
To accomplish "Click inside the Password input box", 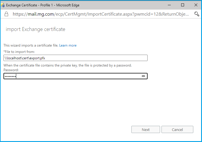I will coord(72,76).
